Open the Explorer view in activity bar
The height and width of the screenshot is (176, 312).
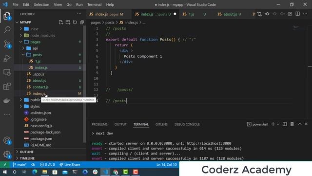[x=7, y=16]
